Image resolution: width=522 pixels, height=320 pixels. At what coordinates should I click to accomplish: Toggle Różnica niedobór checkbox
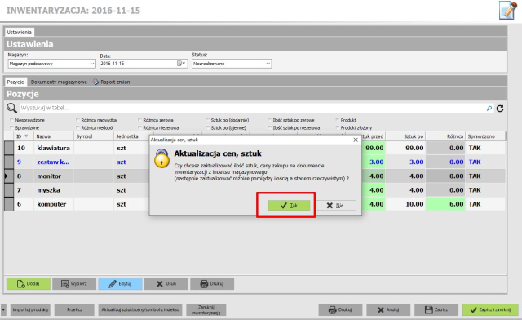click(x=78, y=127)
